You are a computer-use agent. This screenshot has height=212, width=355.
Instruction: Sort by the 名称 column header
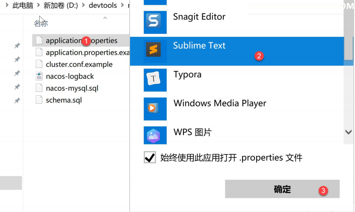41,24
